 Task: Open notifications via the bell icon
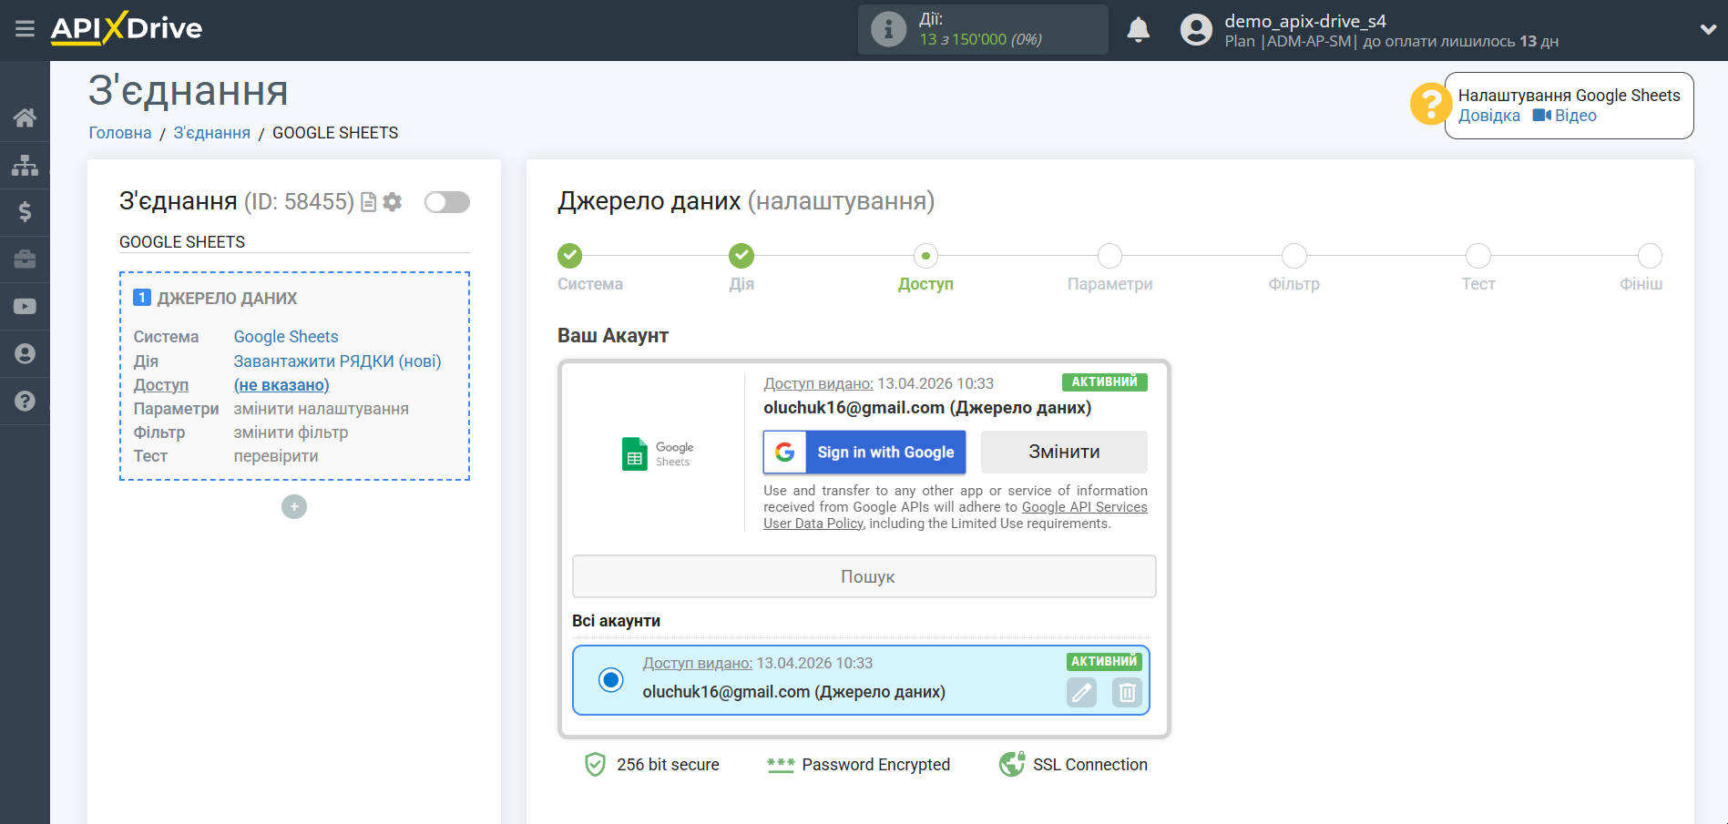coord(1138,29)
